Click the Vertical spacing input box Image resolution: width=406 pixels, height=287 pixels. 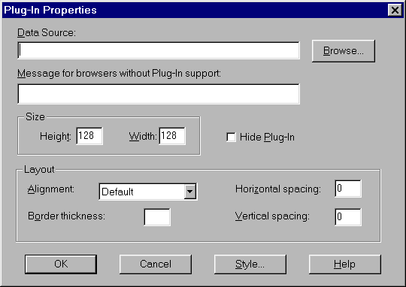[x=348, y=217]
